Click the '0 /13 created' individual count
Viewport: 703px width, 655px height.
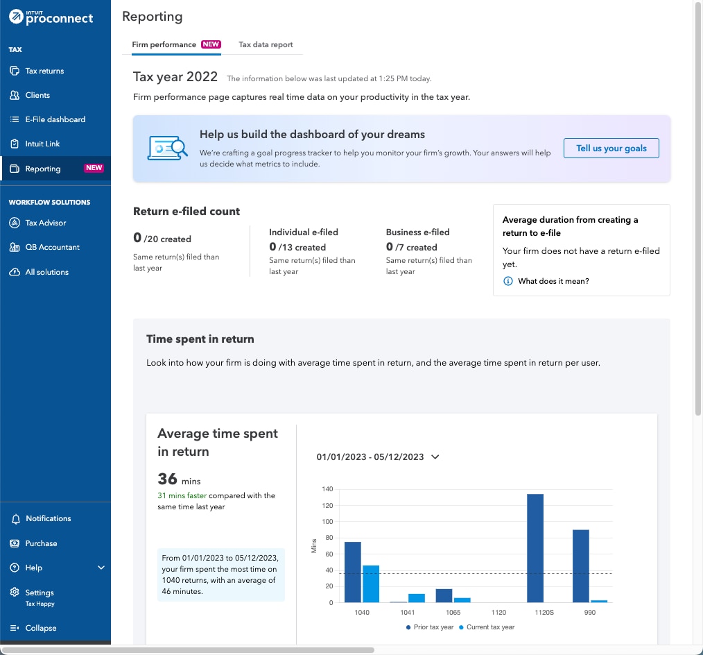pos(297,247)
